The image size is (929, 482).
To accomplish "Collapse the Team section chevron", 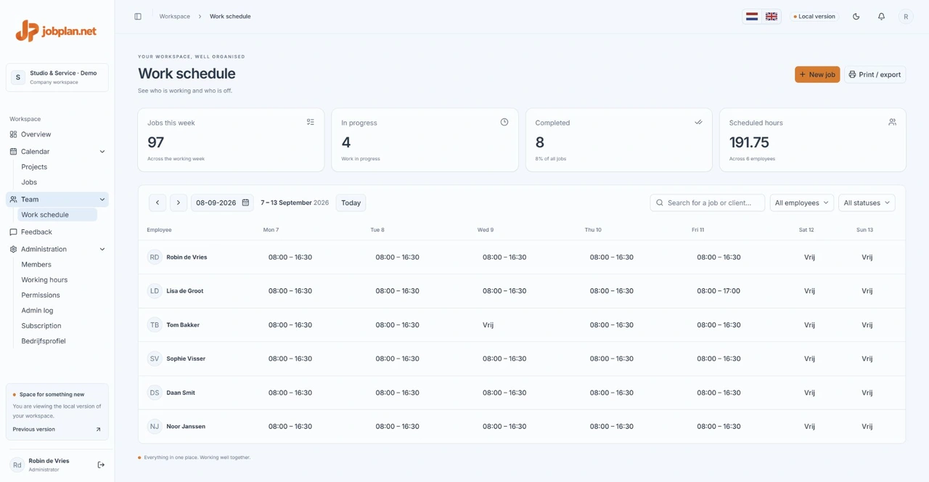I will tap(102, 200).
